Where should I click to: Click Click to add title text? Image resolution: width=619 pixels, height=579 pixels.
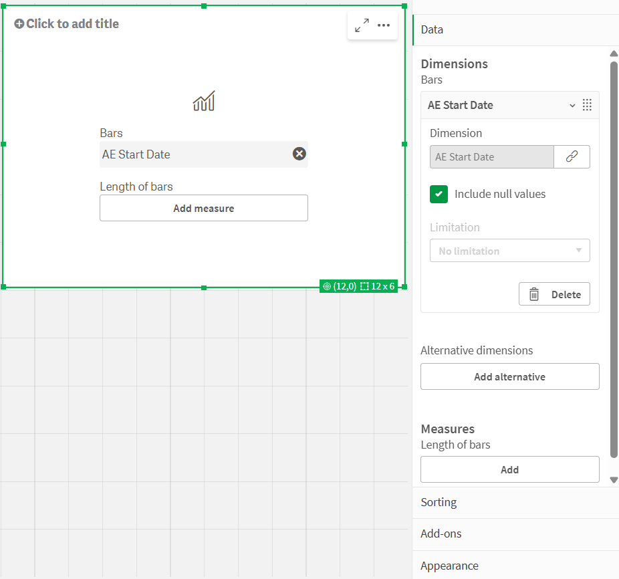[72, 23]
